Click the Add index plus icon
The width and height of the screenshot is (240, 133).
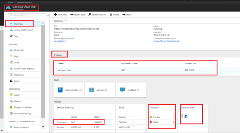55,14
